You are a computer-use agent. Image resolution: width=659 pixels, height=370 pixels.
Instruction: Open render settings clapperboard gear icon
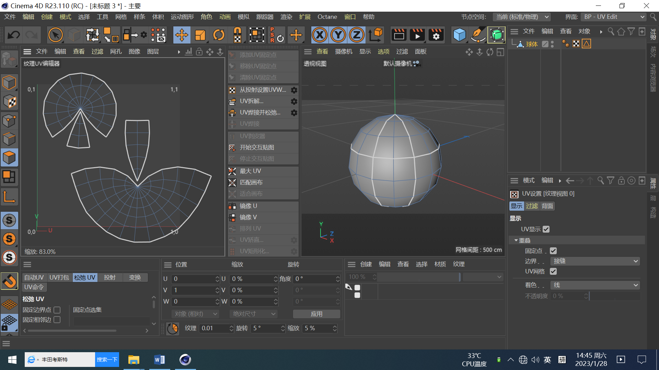point(436,35)
